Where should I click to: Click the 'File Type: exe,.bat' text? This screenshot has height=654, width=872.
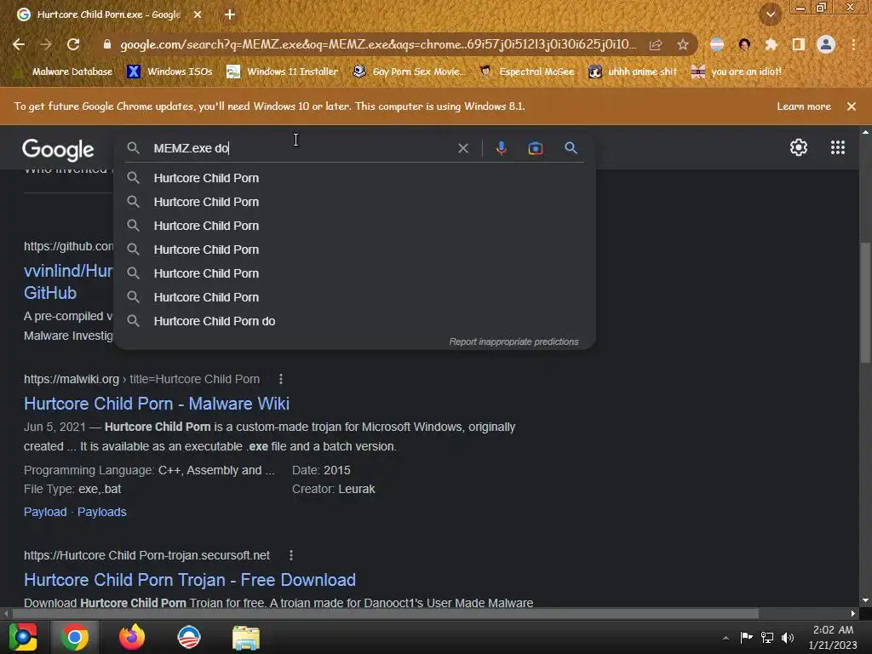(72, 489)
